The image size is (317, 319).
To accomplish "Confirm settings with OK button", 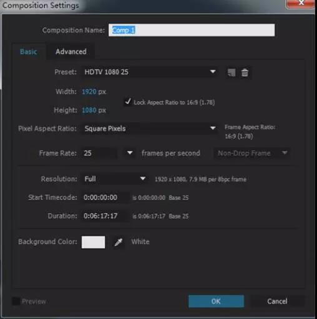I will (216, 301).
